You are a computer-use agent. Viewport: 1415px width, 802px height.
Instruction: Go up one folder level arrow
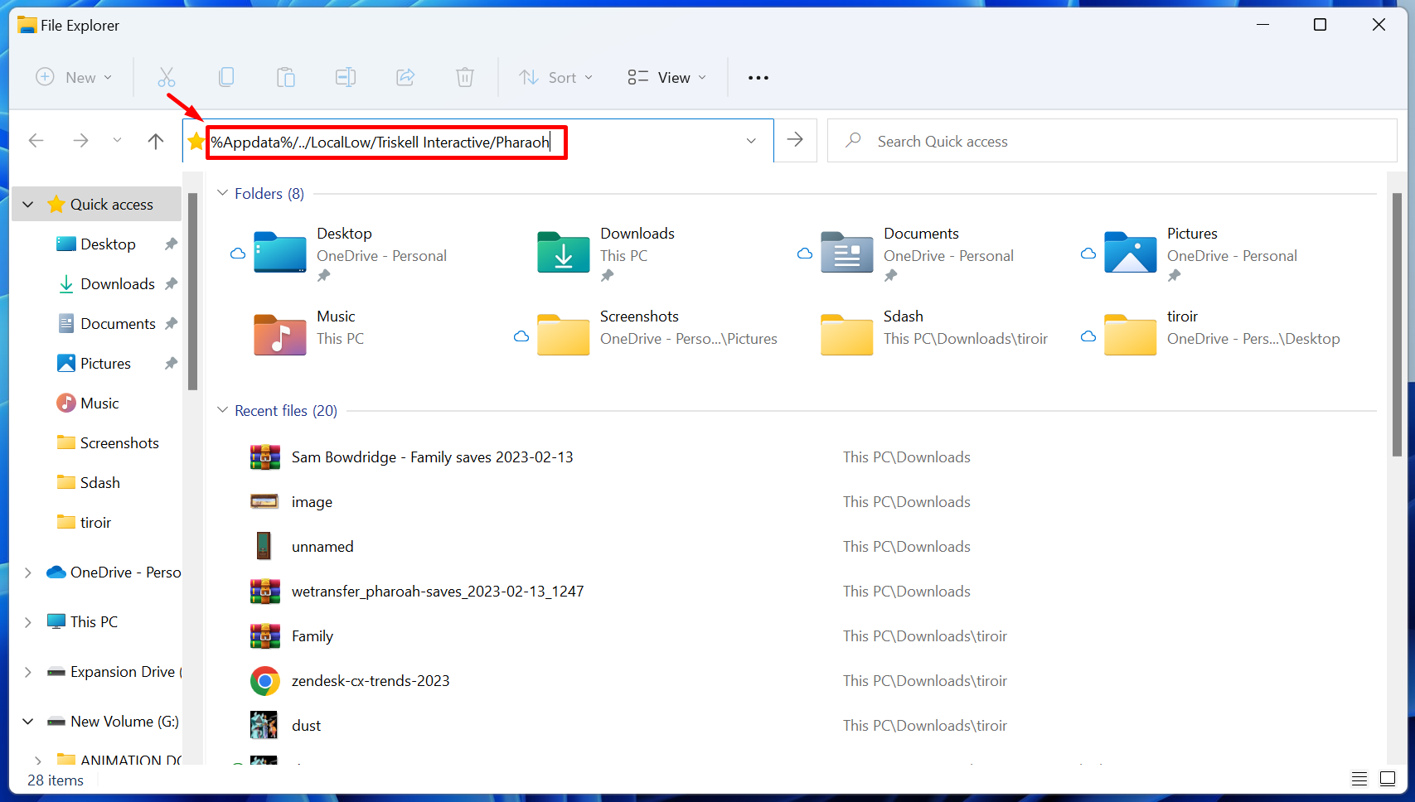coord(156,141)
